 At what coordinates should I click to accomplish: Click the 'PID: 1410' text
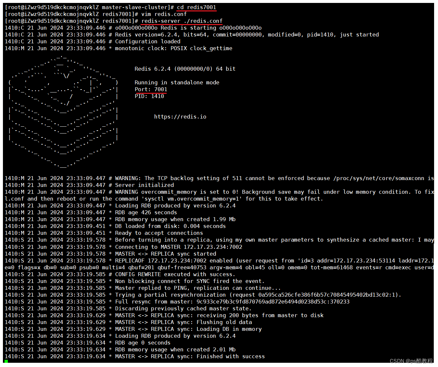click(149, 96)
